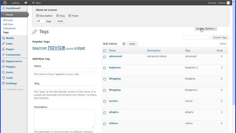Click the Appearance icon in sidebar
236x133 pixels.
pos(3,61)
